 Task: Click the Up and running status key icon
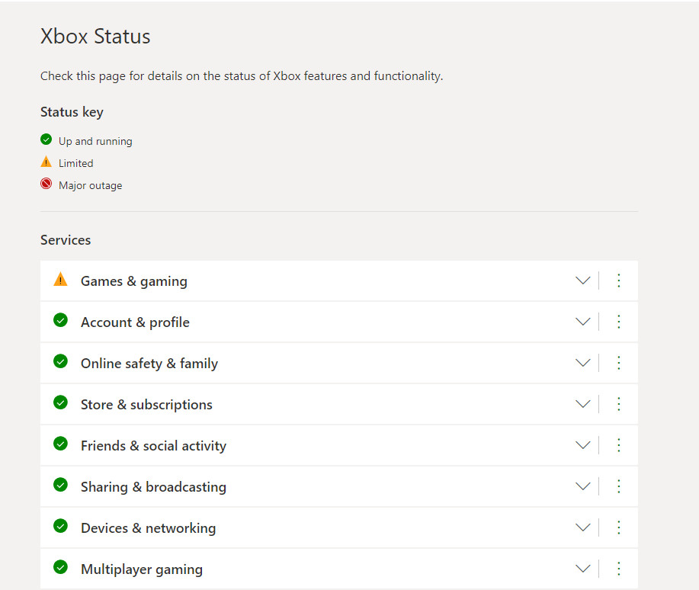coord(46,139)
